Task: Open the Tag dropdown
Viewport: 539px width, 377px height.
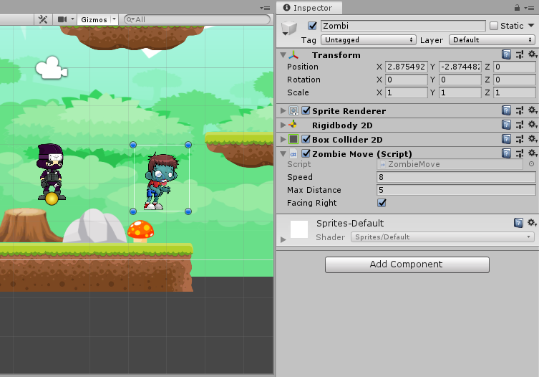Action: pyautogui.click(x=369, y=40)
